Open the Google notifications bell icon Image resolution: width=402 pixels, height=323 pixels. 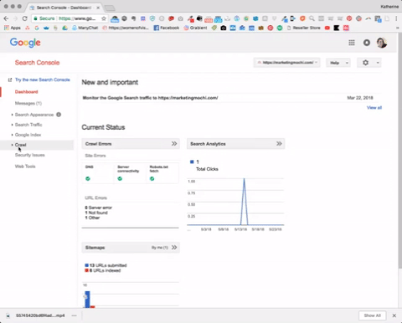tap(367, 43)
